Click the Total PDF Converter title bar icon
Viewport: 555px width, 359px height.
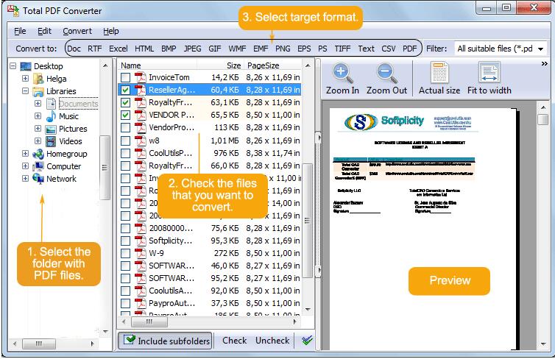click(13, 10)
